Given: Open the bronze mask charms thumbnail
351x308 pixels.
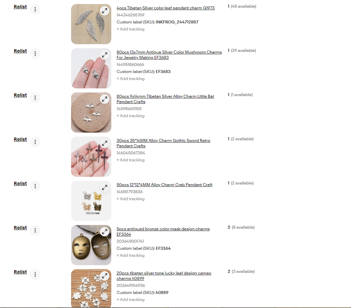Looking at the screenshot, I should (x=91, y=245).
